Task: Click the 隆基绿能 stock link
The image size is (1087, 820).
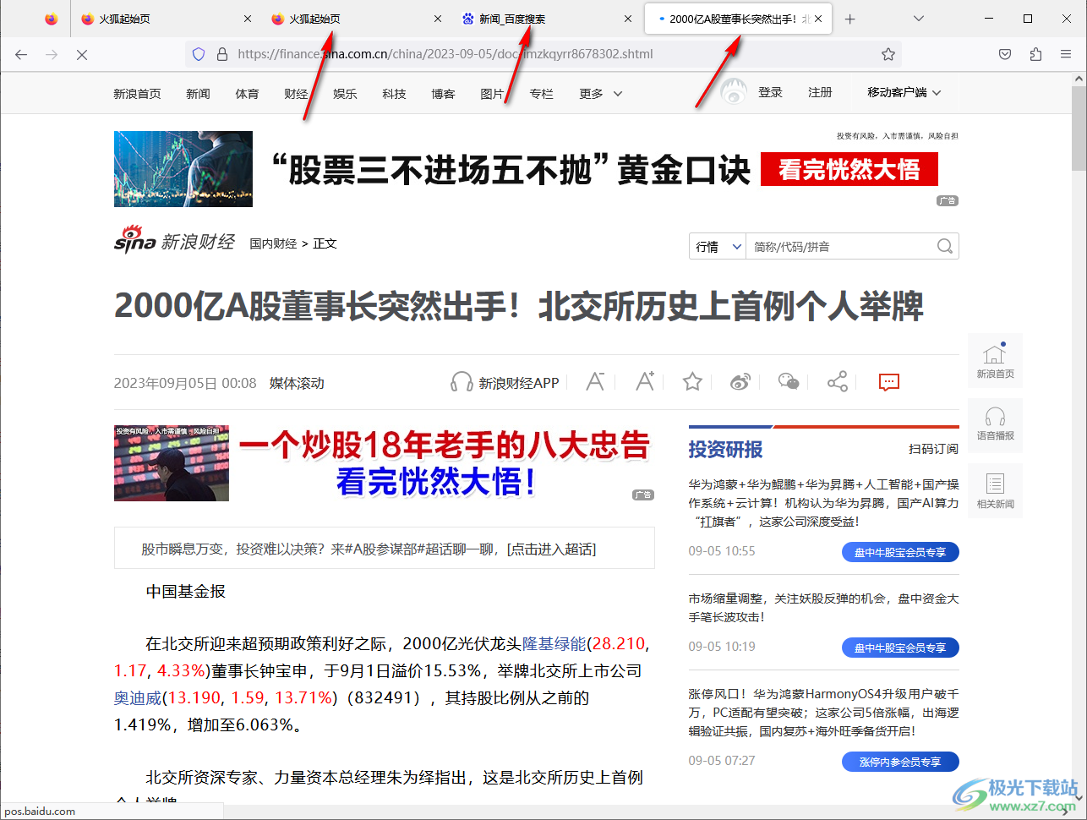Action: [554, 643]
